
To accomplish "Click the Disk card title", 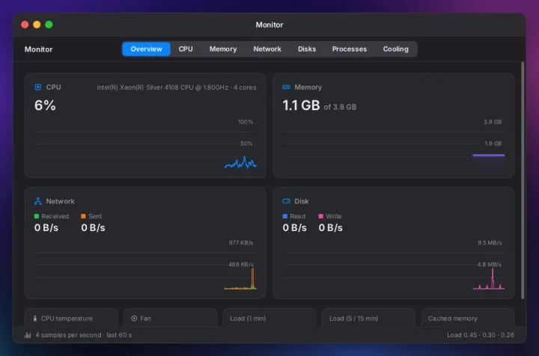I will [302, 201].
